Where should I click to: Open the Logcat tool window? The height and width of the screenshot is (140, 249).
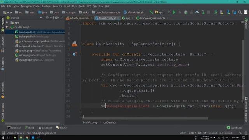[x=45, y=128]
